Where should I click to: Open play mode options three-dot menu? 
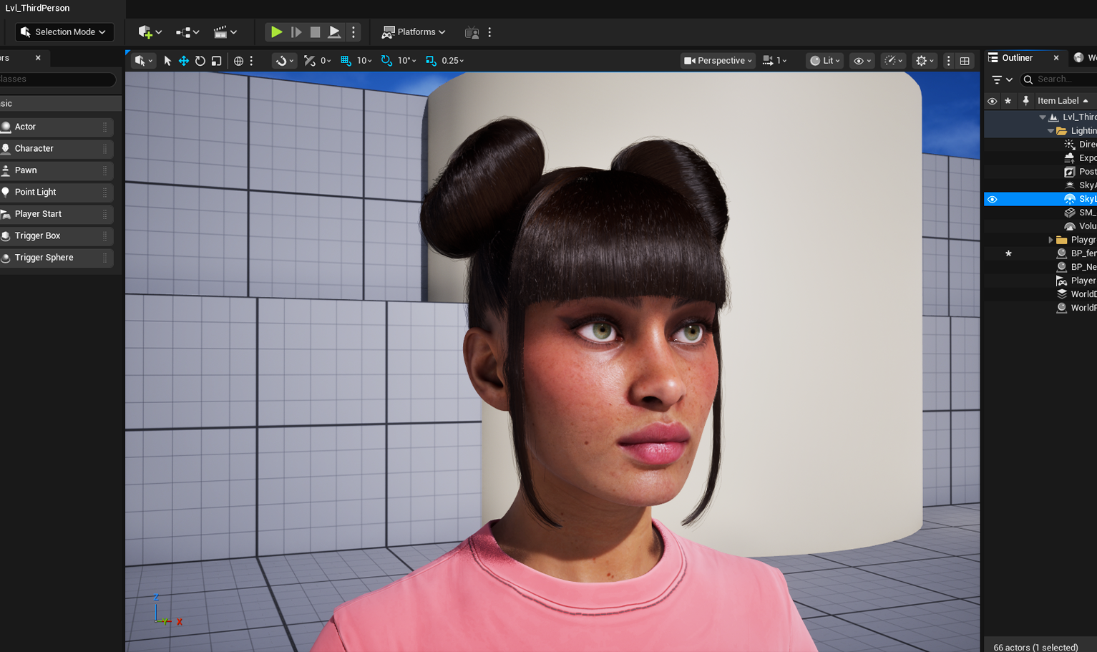354,32
